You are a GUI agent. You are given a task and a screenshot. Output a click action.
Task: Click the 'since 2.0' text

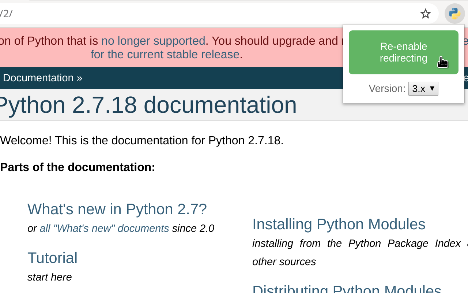point(193,228)
